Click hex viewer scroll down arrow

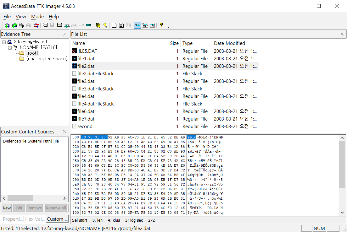coord(342,213)
